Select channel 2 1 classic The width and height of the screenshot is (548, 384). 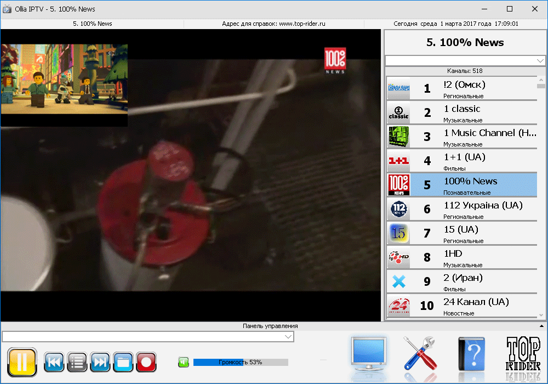pyautogui.click(x=462, y=112)
